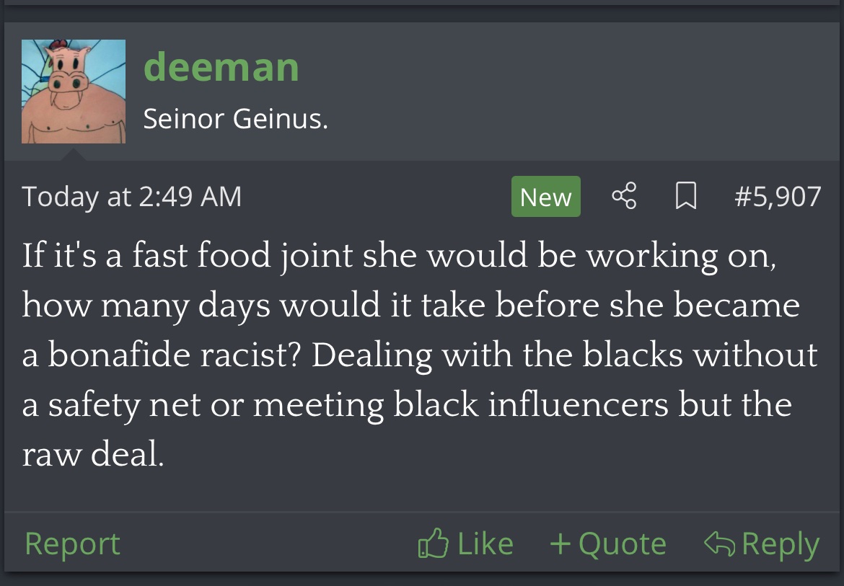Click the small pointer notch below the avatar
The width and height of the screenshot is (844, 586).
74,154
